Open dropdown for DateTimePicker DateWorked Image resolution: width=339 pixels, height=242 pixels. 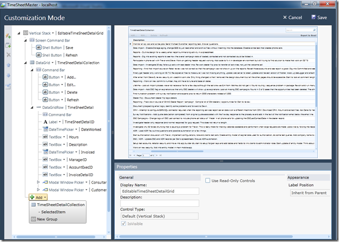(76, 129)
